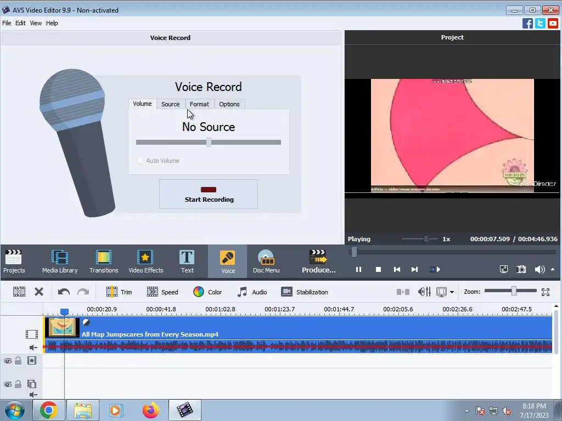Open Chrome from the taskbar
The height and width of the screenshot is (421, 562).
tap(48, 410)
